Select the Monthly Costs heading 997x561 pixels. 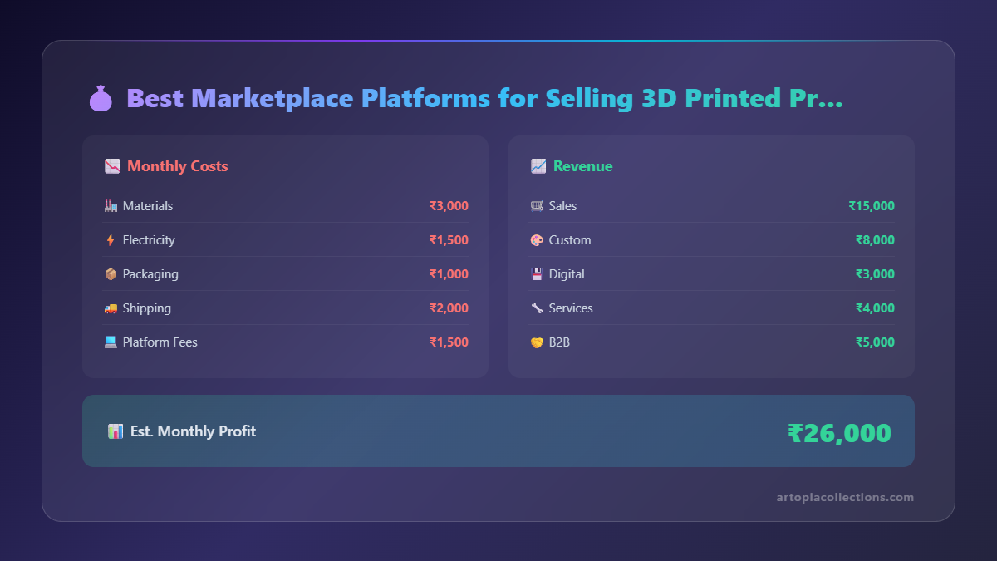(177, 165)
